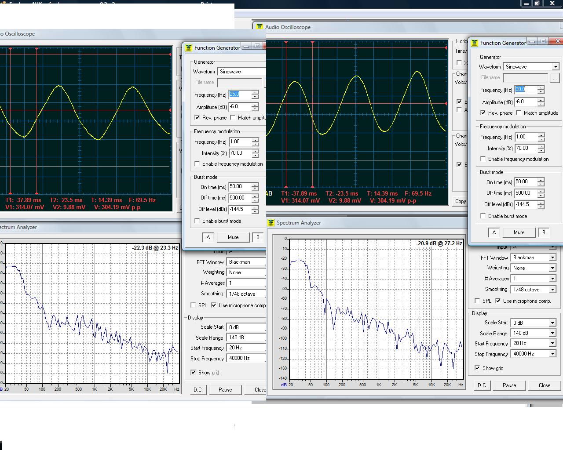Open the Stop Frequency 40000 Hz dropdown on the right

click(552, 354)
